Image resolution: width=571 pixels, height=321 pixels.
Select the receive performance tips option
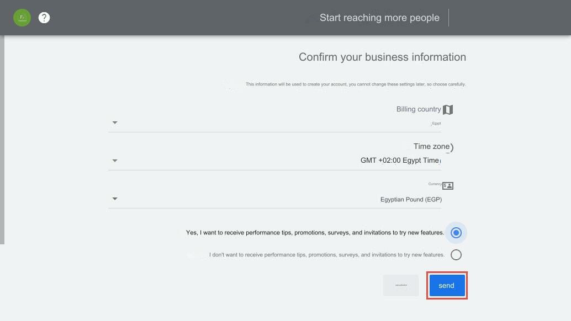456,232
